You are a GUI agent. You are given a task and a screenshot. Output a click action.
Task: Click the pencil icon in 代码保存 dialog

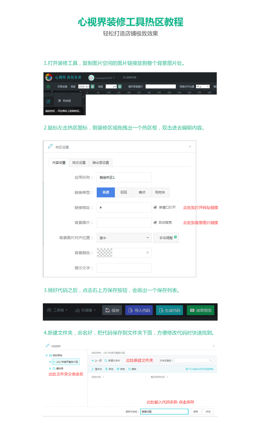48,346
